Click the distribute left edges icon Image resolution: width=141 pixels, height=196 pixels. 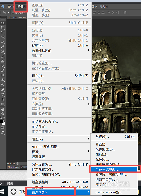point(109,13)
